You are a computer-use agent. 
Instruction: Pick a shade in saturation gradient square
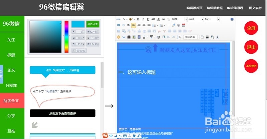45,37
